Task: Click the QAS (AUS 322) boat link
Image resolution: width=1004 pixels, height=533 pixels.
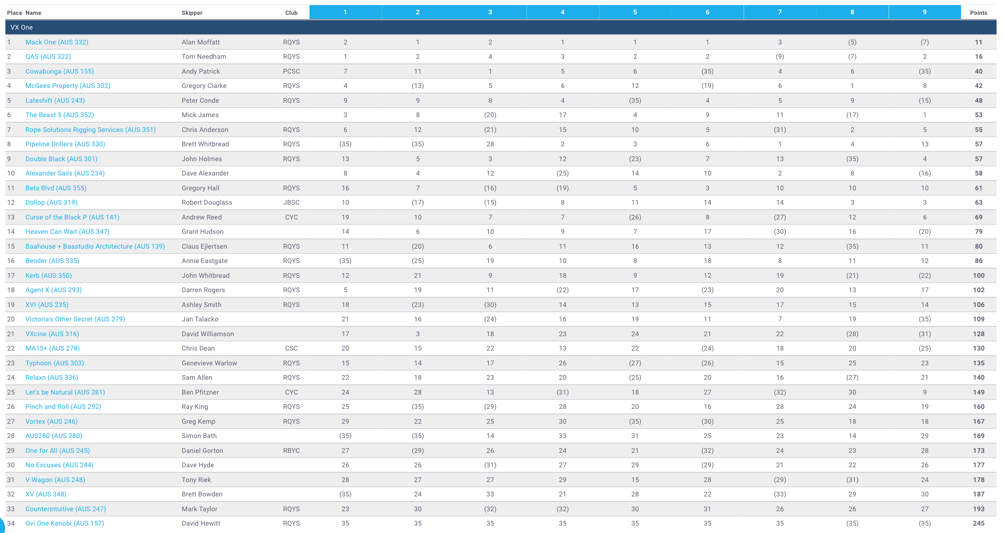Action: (48, 56)
